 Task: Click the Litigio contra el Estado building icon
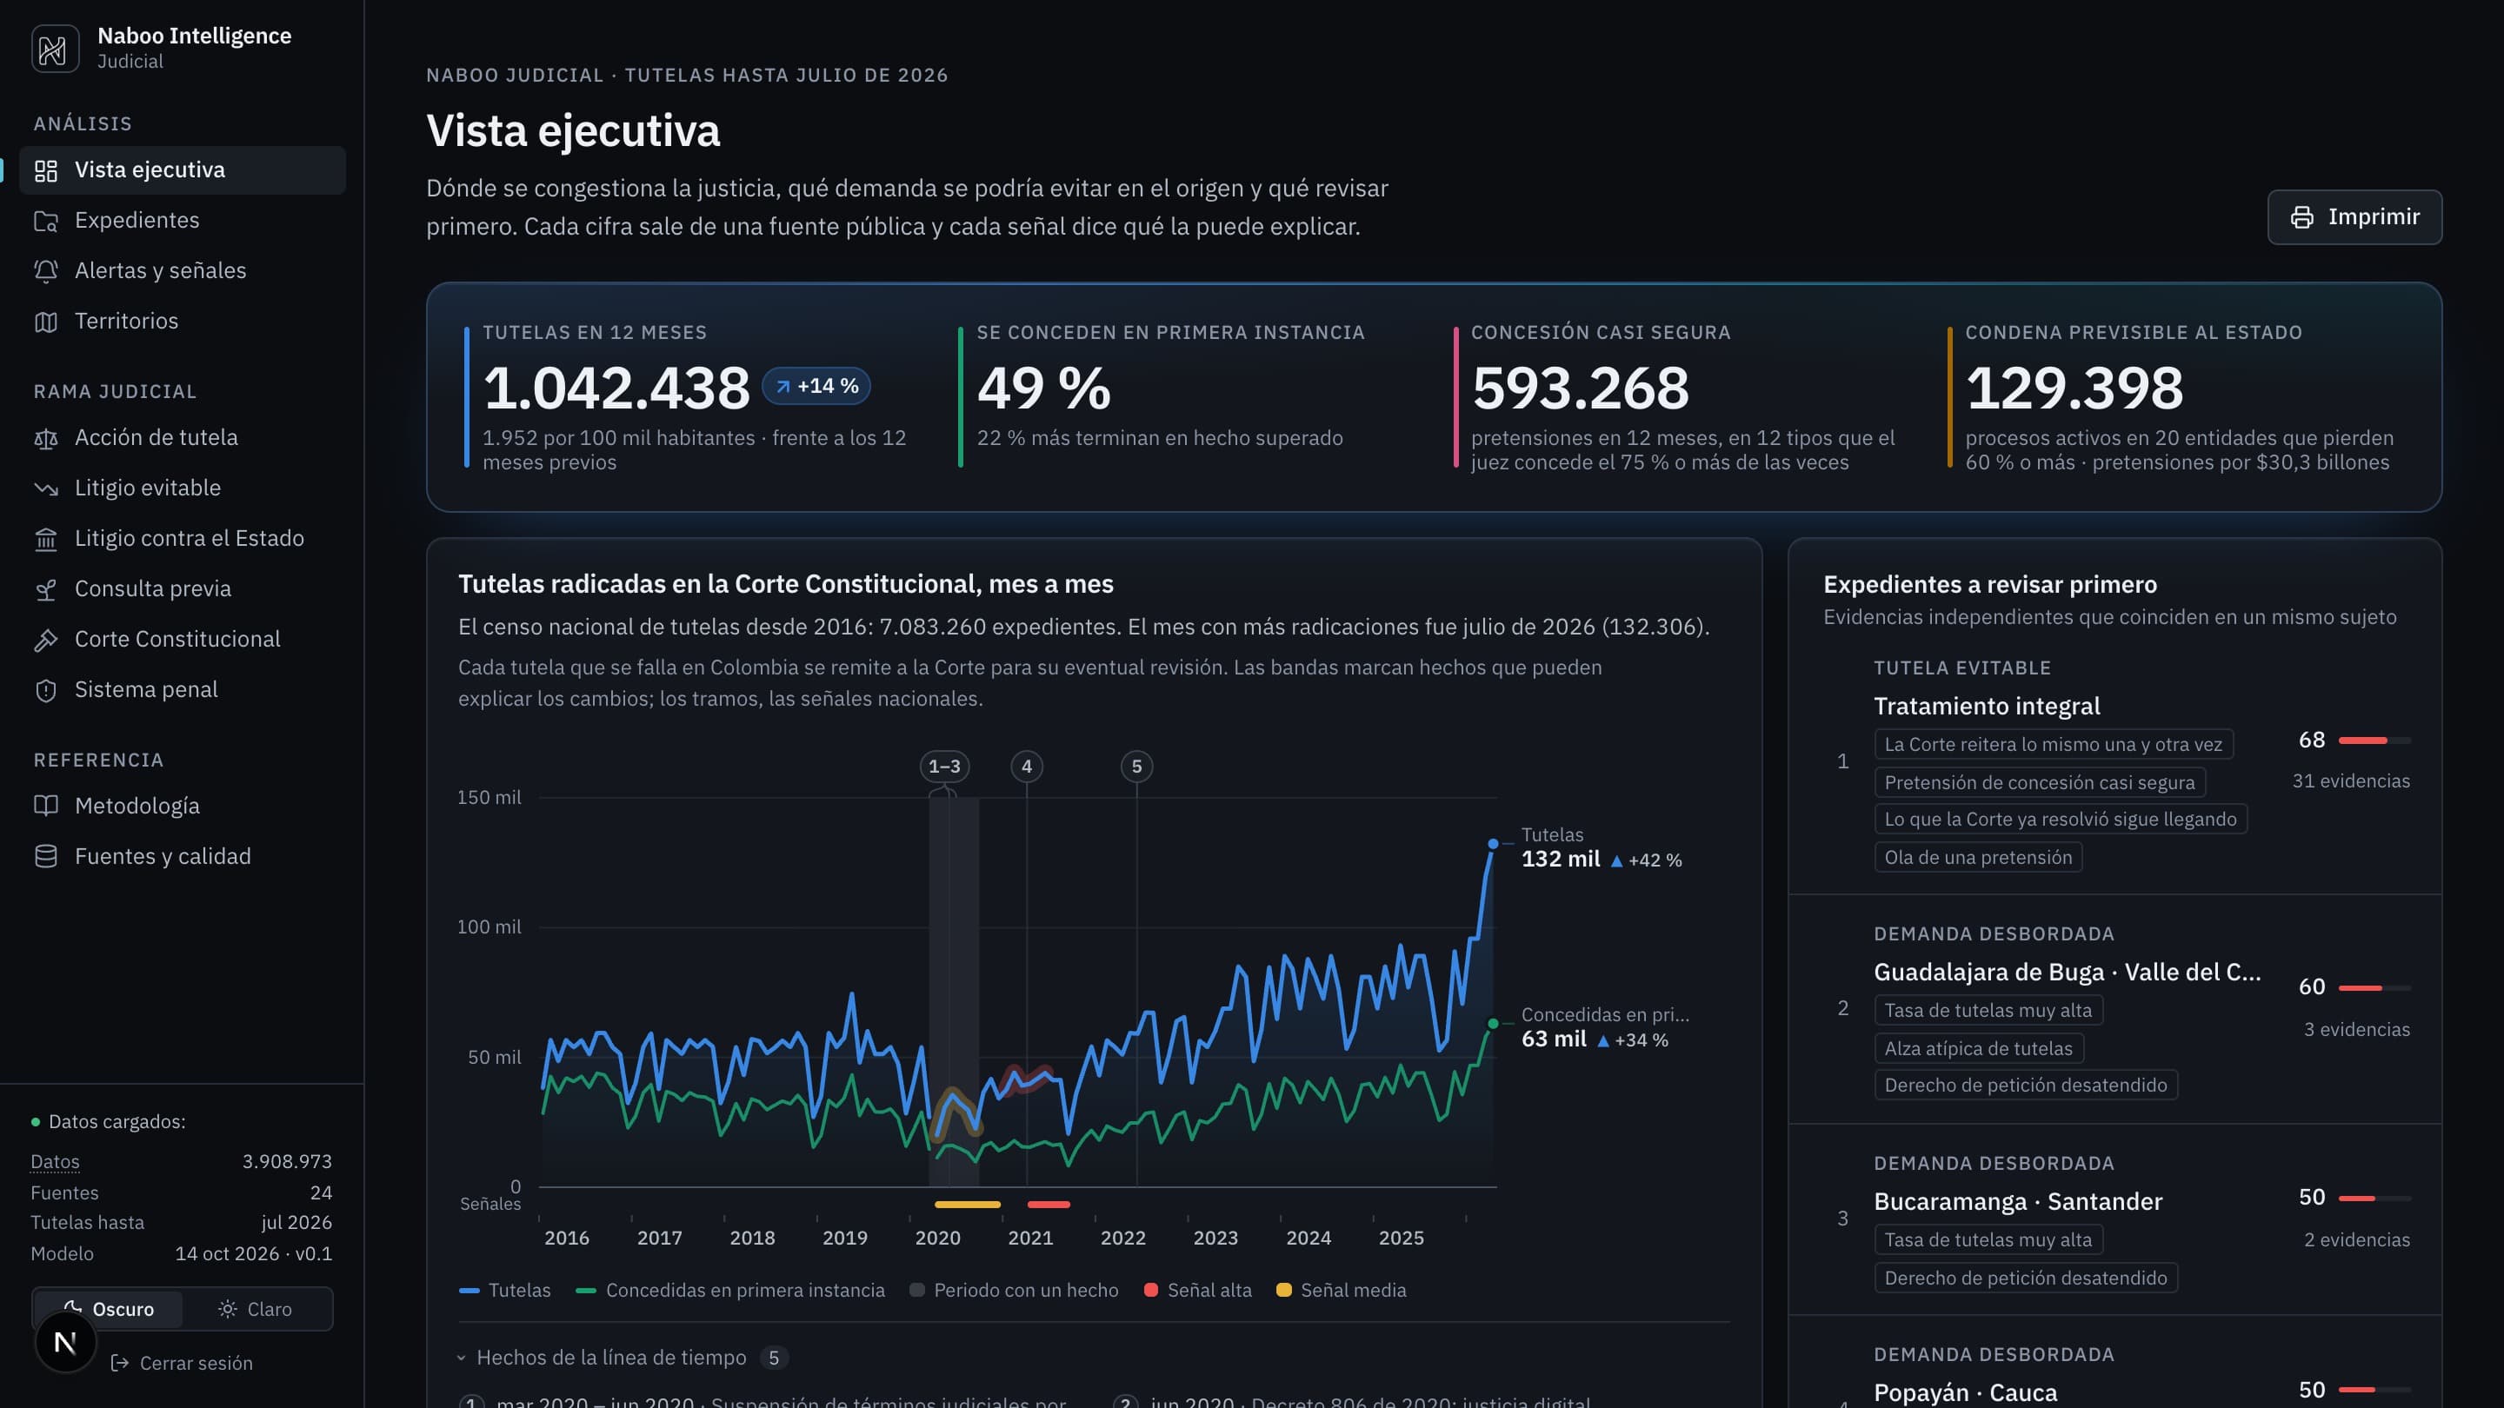(x=46, y=539)
